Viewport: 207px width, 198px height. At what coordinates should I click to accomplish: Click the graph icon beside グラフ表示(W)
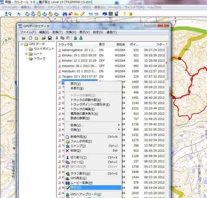coord(67,173)
